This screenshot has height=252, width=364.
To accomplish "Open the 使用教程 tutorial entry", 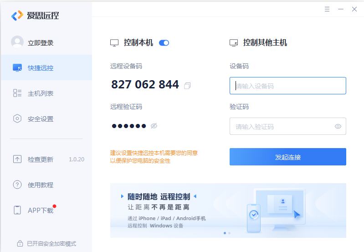I will point(41,185).
